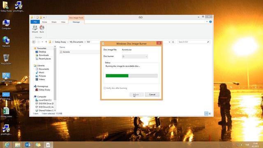Open Explorer Help question mark icon
The width and height of the screenshot is (263, 148).
(x=210, y=22)
